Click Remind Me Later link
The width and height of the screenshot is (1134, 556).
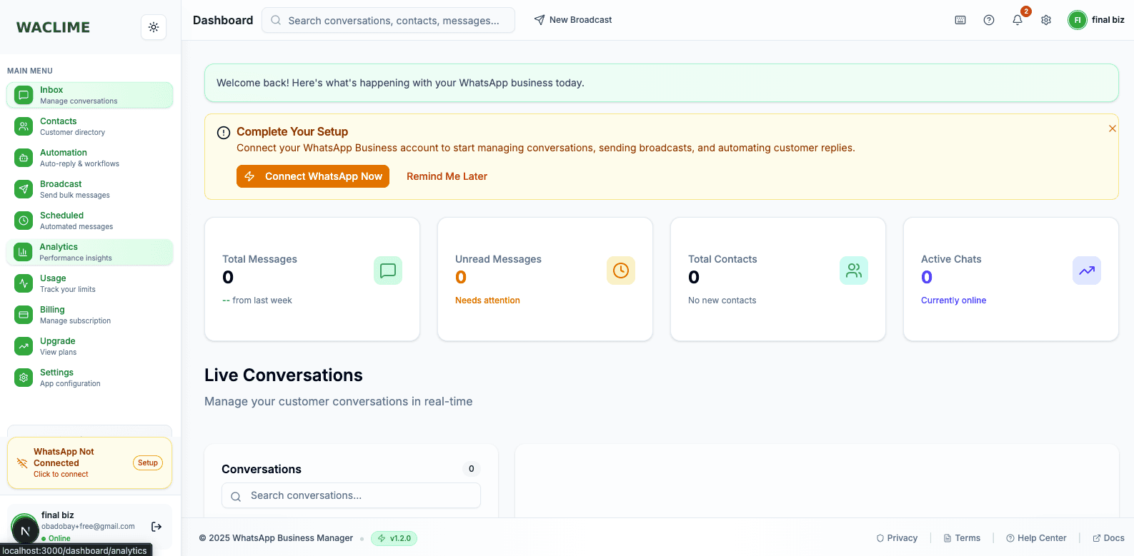point(447,176)
